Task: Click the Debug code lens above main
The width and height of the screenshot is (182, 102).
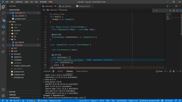Action: click(x=56, y=14)
